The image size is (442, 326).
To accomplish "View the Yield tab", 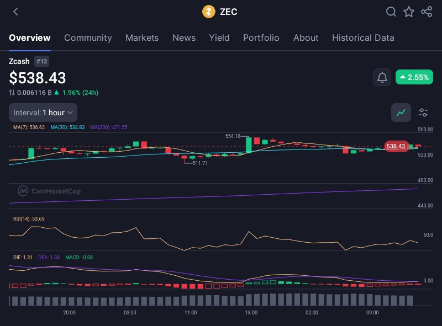I will [x=219, y=38].
